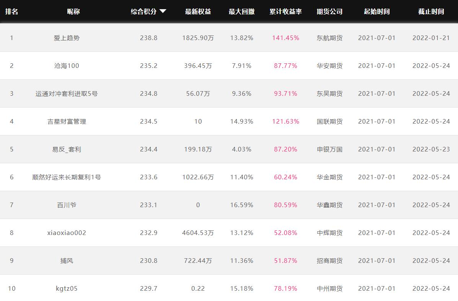Select score value 232.9
This screenshot has width=458, height=301.
coord(149,233)
